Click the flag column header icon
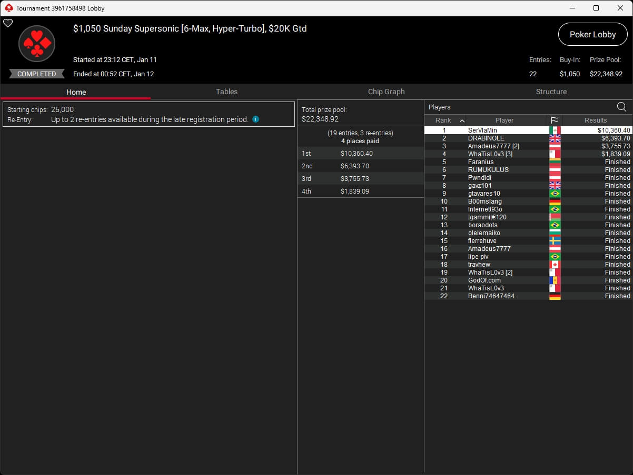Viewport: 633px width, 475px height. pyautogui.click(x=555, y=120)
